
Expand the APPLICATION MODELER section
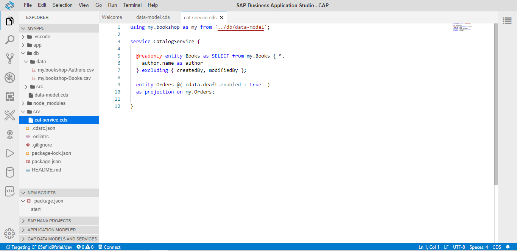(x=51, y=230)
